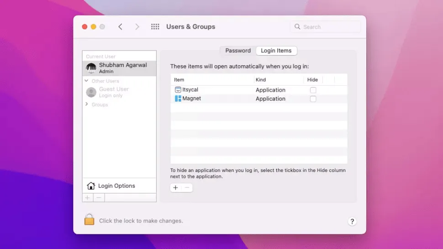Switch to the Password tab

pyautogui.click(x=238, y=51)
